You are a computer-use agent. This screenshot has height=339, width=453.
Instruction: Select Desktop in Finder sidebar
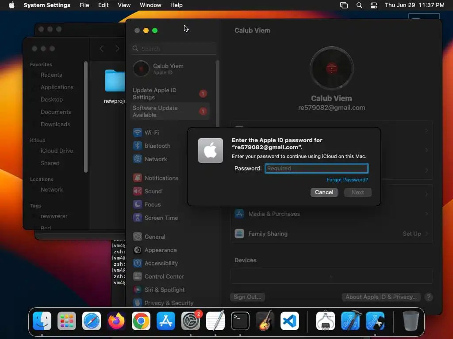point(52,99)
